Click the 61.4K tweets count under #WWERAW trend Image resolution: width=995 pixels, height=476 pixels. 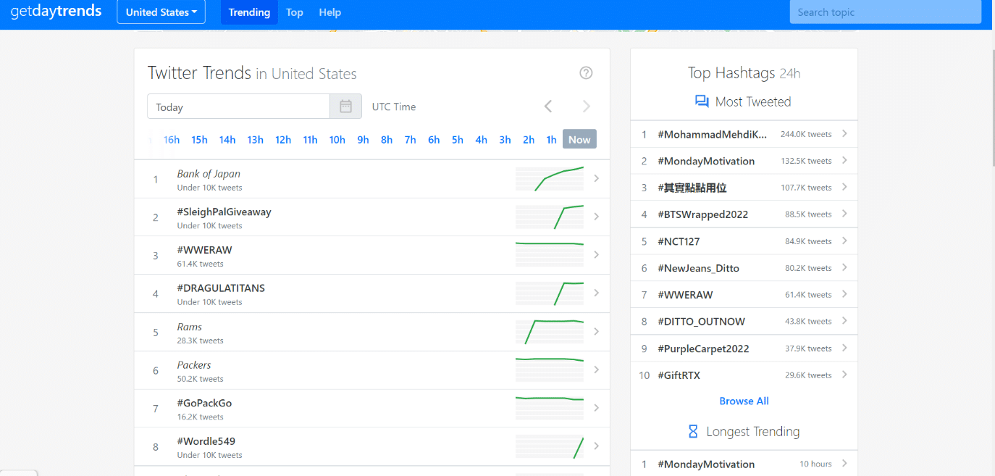click(x=201, y=264)
